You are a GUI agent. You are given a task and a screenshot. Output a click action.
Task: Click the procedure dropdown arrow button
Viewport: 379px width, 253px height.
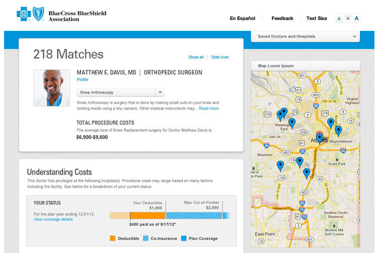click(x=160, y=92)
